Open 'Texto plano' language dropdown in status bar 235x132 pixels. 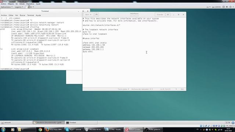click(123, 89)
